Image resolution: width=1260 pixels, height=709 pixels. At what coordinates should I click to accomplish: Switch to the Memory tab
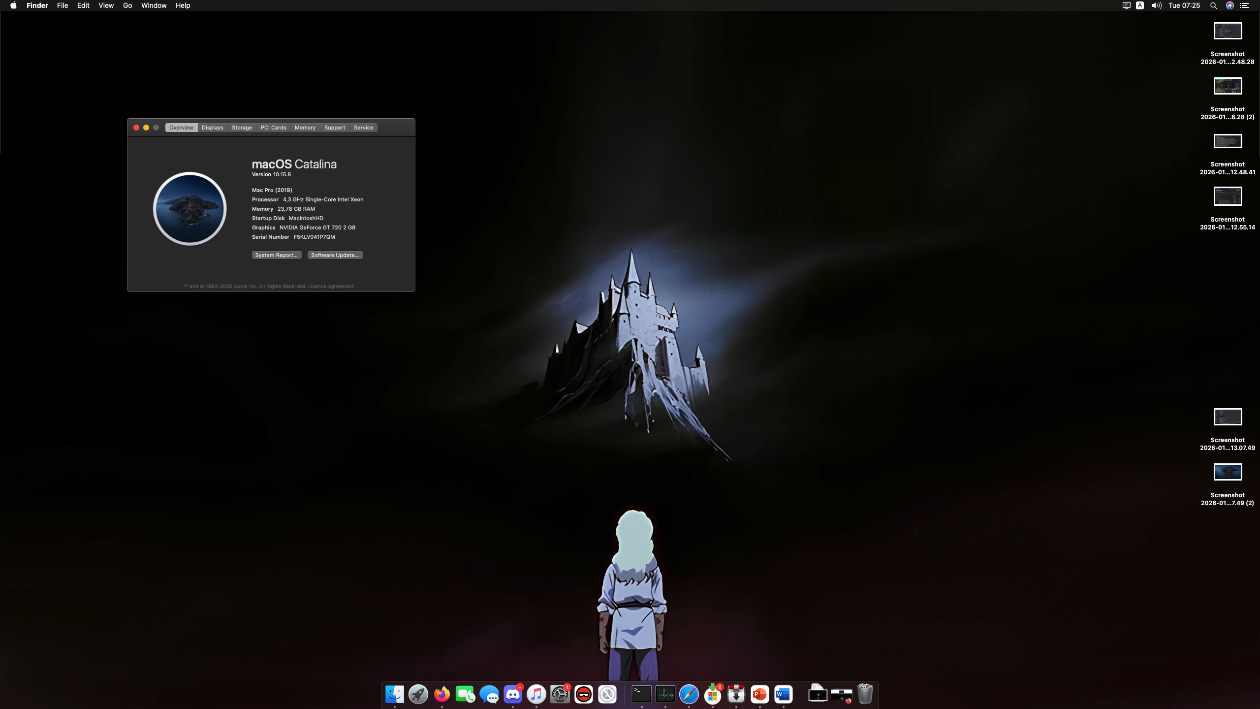click(305, 128)
